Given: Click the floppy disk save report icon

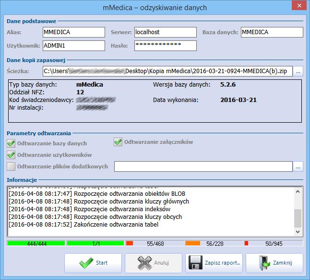Looking at the screenshot, I should pyautogui.click(x=195, y=263).
